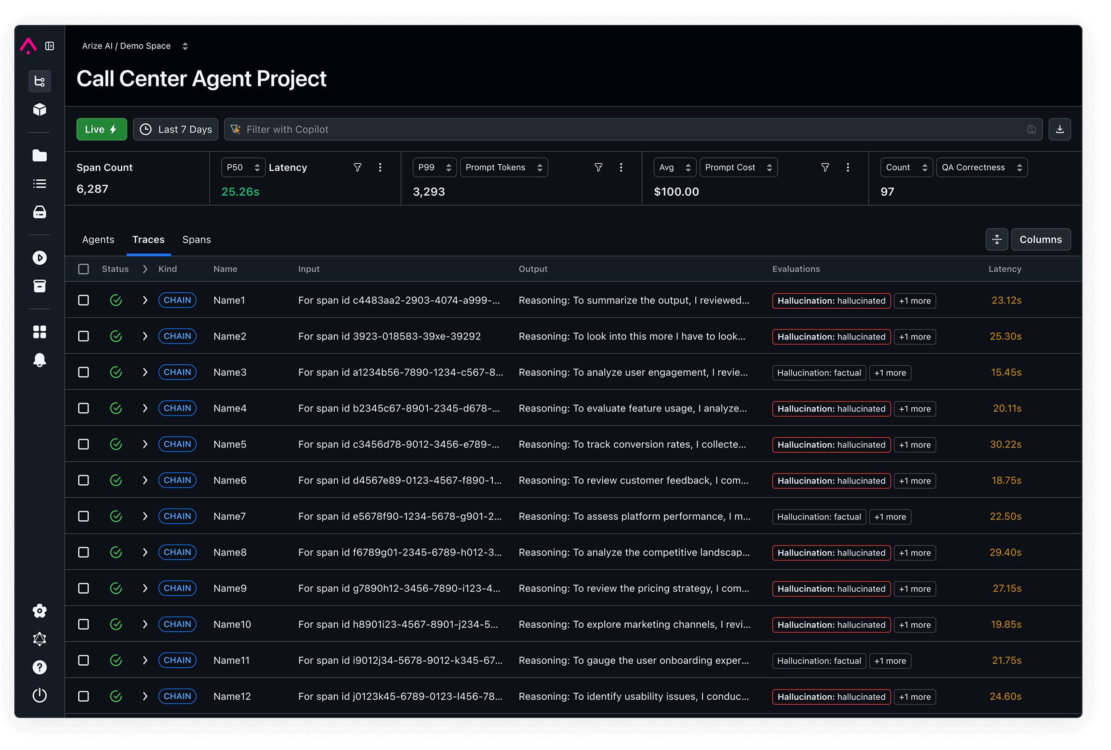Click +1 more in Name1 row

[x=915, y=300]
